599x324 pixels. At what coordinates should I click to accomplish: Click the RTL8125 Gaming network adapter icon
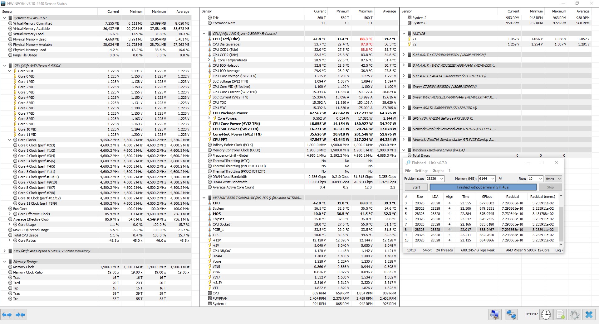409,140
